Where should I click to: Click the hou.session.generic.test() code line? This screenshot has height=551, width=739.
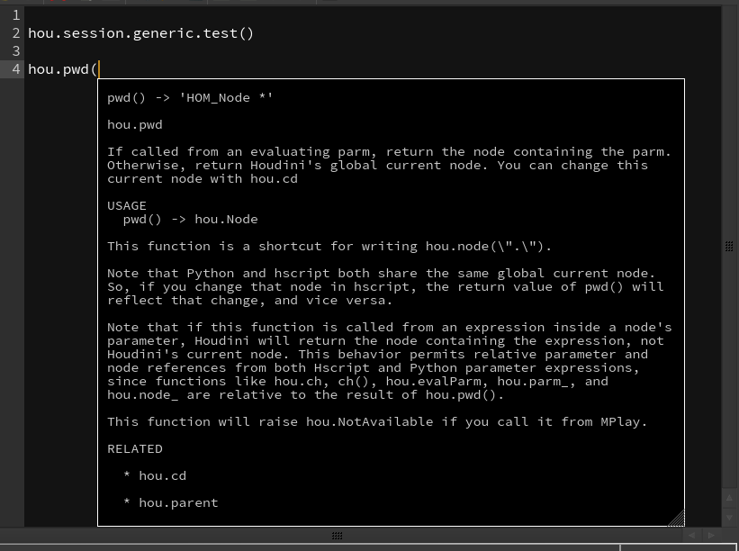141,33
